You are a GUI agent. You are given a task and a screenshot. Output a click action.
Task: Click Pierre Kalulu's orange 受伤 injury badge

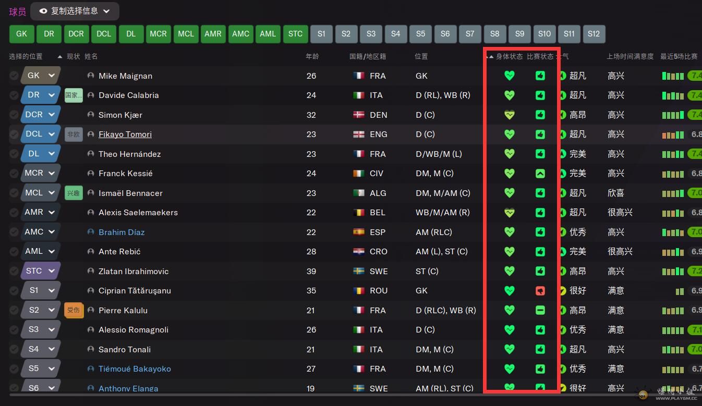(74, 310)
